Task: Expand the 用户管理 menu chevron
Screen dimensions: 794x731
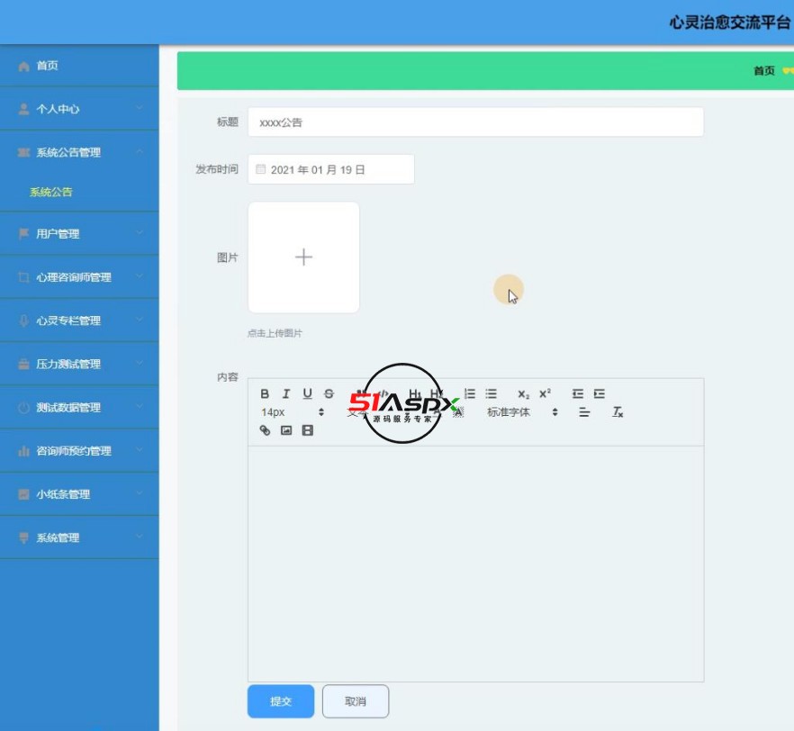Action: click(140, 233)
